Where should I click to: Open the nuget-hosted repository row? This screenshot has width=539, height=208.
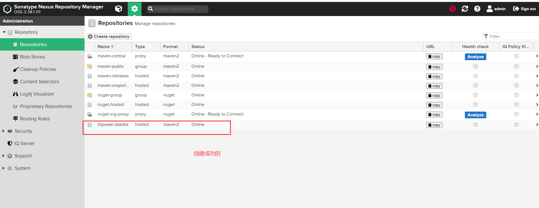tap(312, 105)
